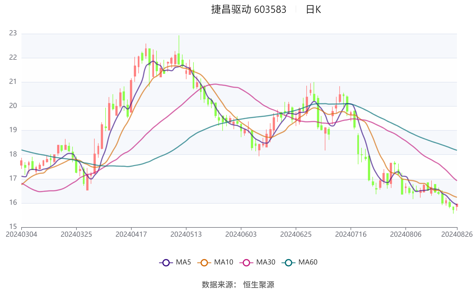The image size is (476, 290).
Task: Click the MA60 teal legend circle marker
Action: point(288,263)
